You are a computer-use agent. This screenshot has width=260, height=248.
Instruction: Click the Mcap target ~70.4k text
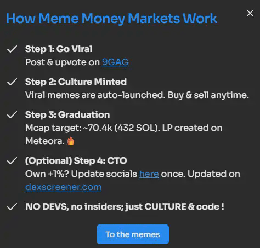click(x=124, y=134)
